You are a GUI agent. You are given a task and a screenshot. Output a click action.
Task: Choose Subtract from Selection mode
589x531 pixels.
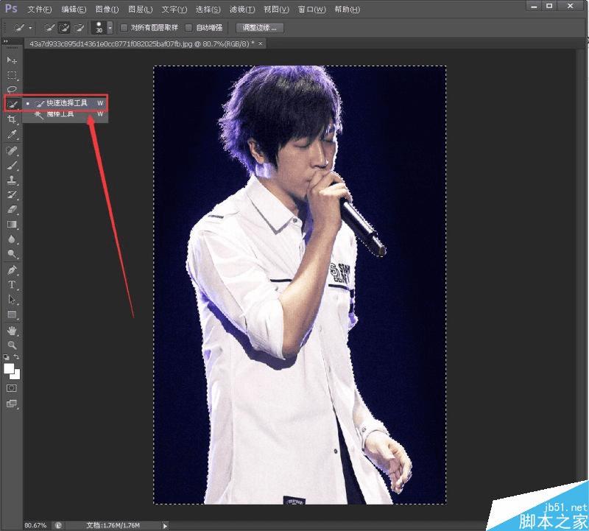coord(79,27)
